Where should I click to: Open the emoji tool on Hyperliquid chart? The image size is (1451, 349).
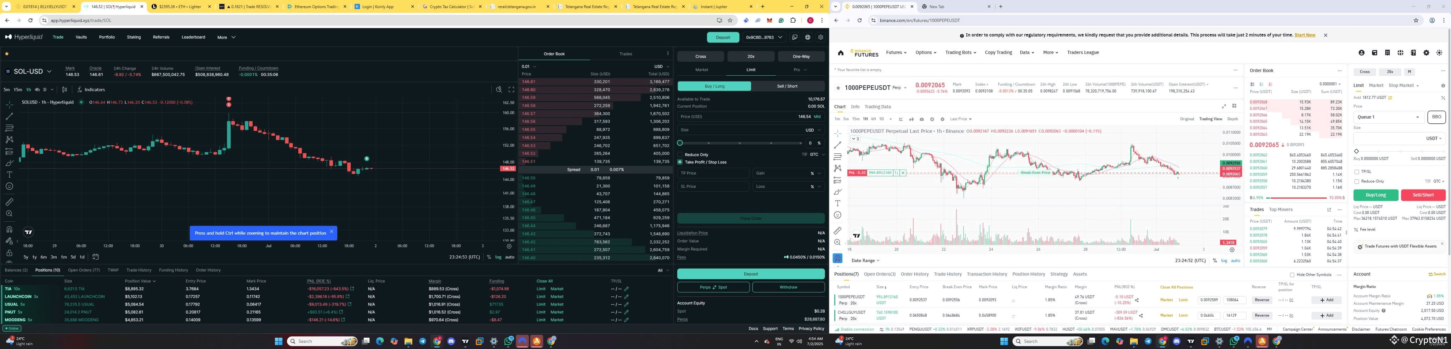(9, 187)
